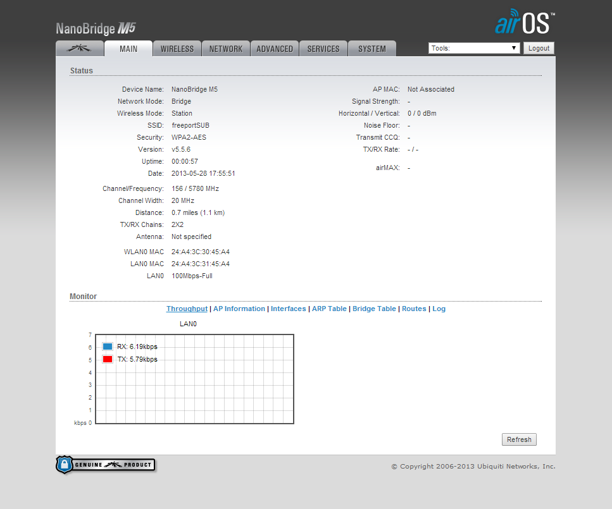Screen dimensions: 612x509
Task: Click the LAN0 speed 100Mbps-Full
Action: (x=192, y=276)
